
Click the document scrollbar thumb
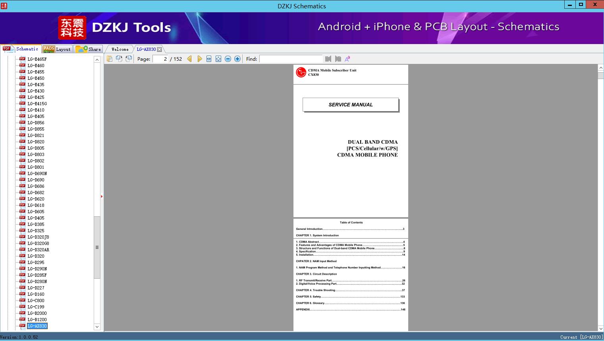tap(601, 75)
